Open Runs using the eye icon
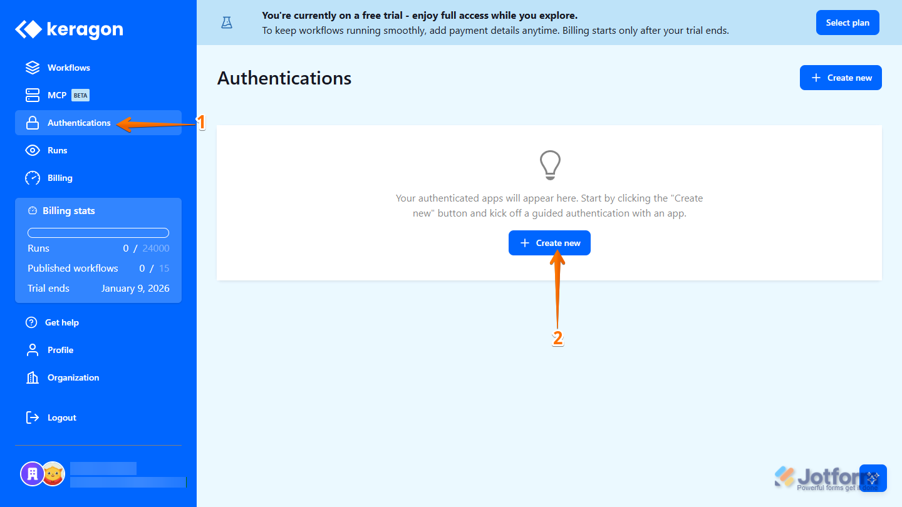 [x=32, y=150]
